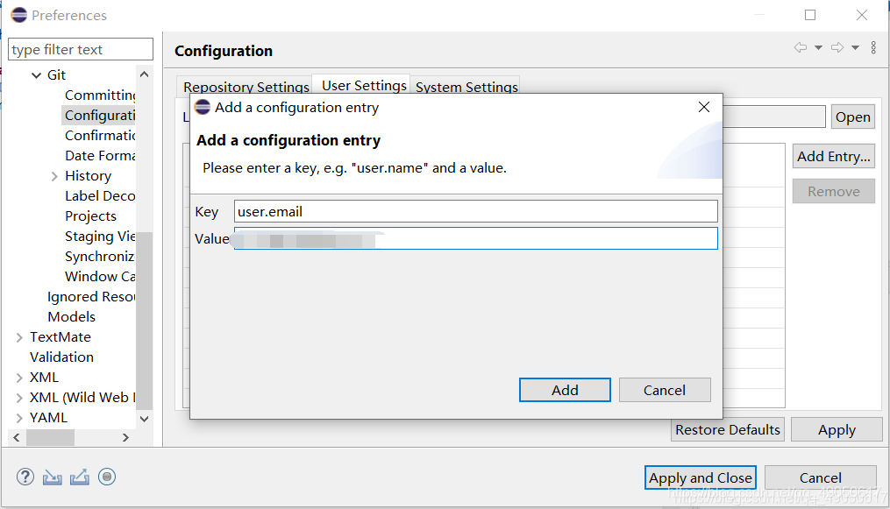Click tree scroll up arrow
This screenshot has height=509, width=890.
(x=144, y=74)
